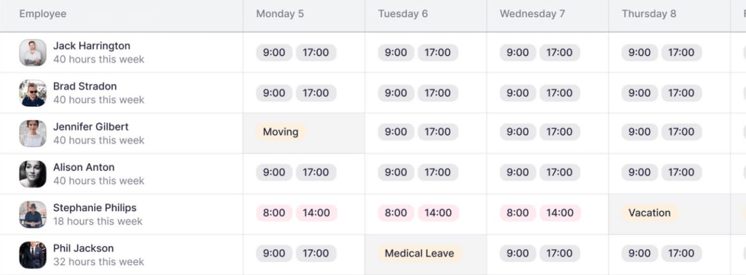
Task: Click Stephanie Philips' 8:00 start time Monday
Action: (x=274, y=213)
